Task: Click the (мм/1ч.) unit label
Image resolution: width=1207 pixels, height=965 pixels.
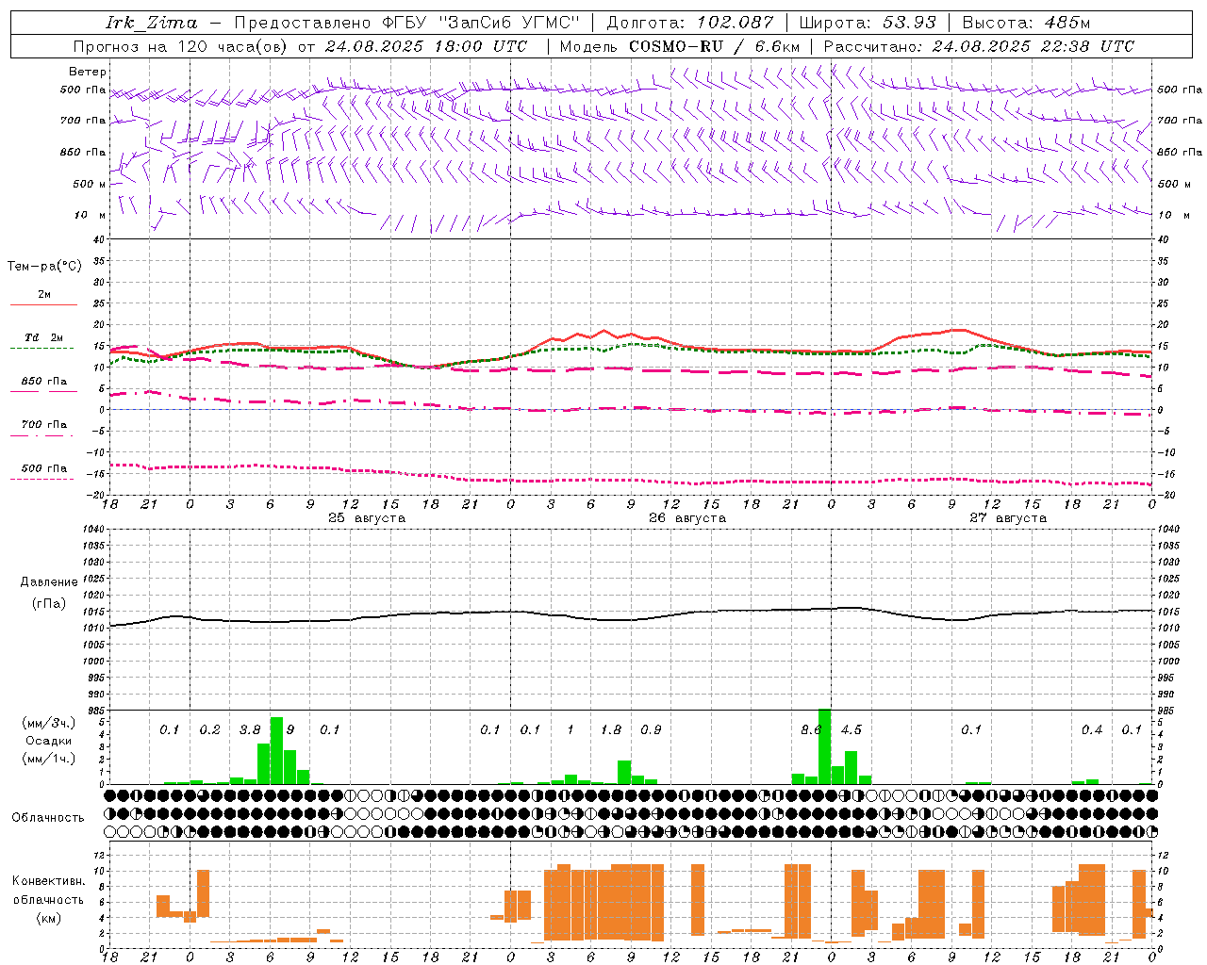Action: tap(49, 759)
